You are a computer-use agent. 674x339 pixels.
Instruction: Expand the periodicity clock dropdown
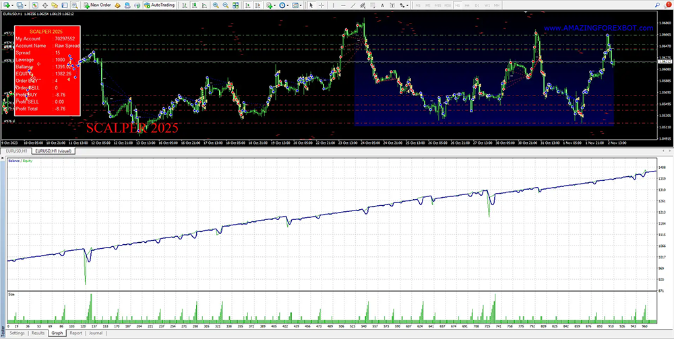click(287, 5)
